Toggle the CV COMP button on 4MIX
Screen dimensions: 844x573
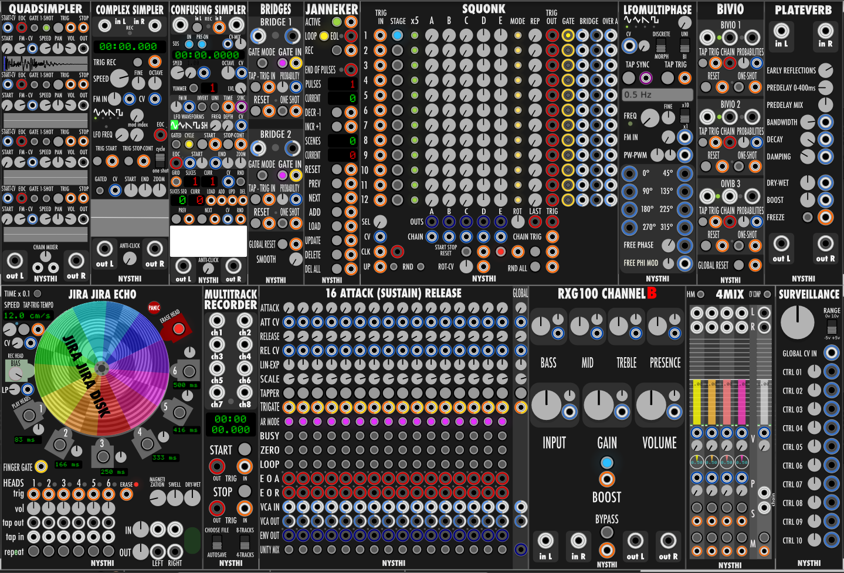click(767, 294)
